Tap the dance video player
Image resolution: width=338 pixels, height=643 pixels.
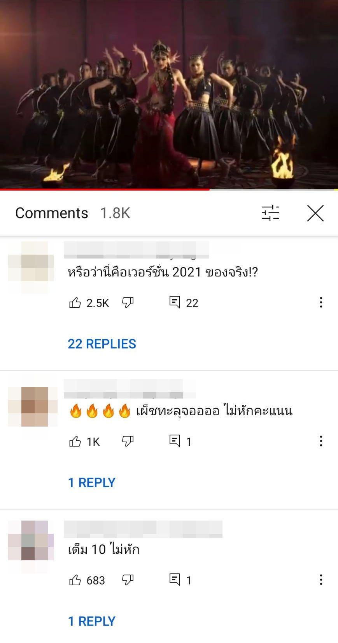click(x=169, y=94)
